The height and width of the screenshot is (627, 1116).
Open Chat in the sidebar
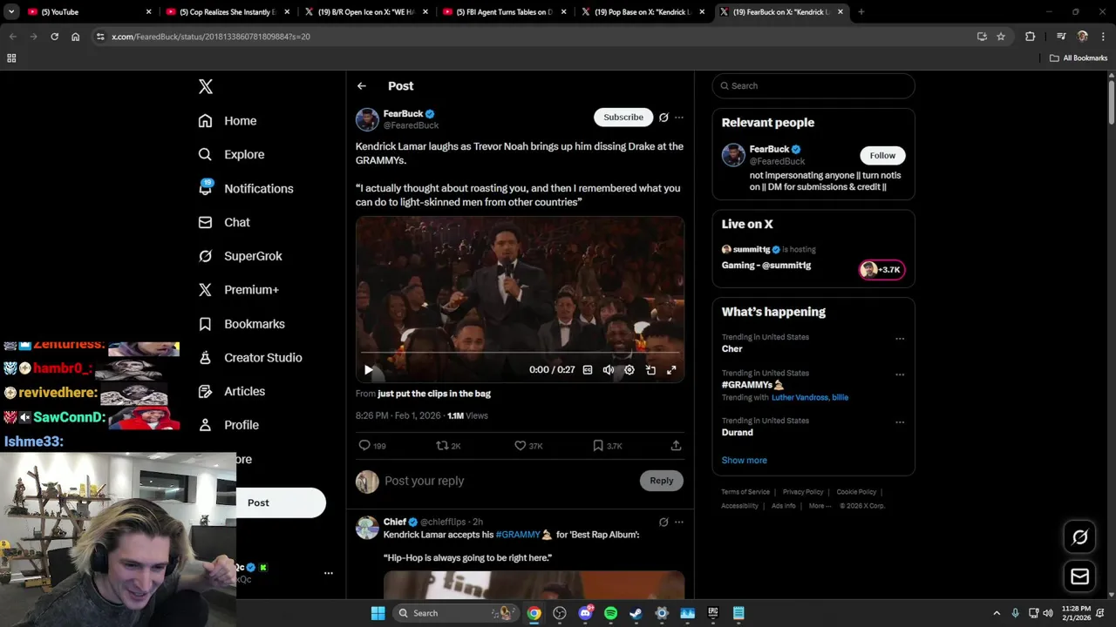224,222
